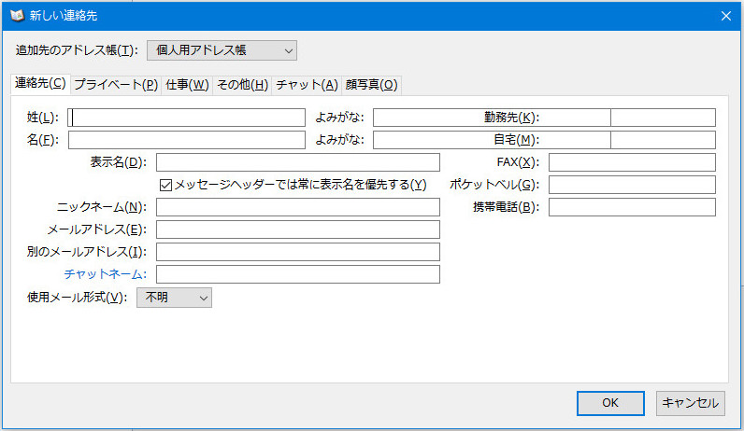The image size is (744, 431).
Task: Click the メールアドレス field
Action: click(x=297, y=229)
